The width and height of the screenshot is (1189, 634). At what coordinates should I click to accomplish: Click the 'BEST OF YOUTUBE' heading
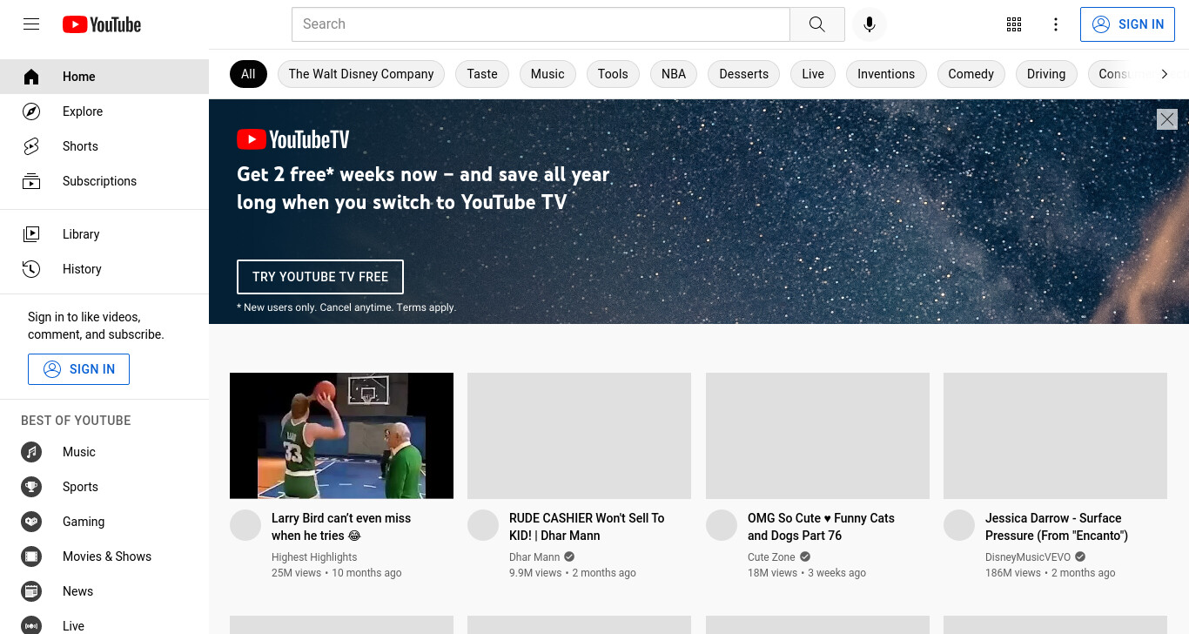[76, 421]
